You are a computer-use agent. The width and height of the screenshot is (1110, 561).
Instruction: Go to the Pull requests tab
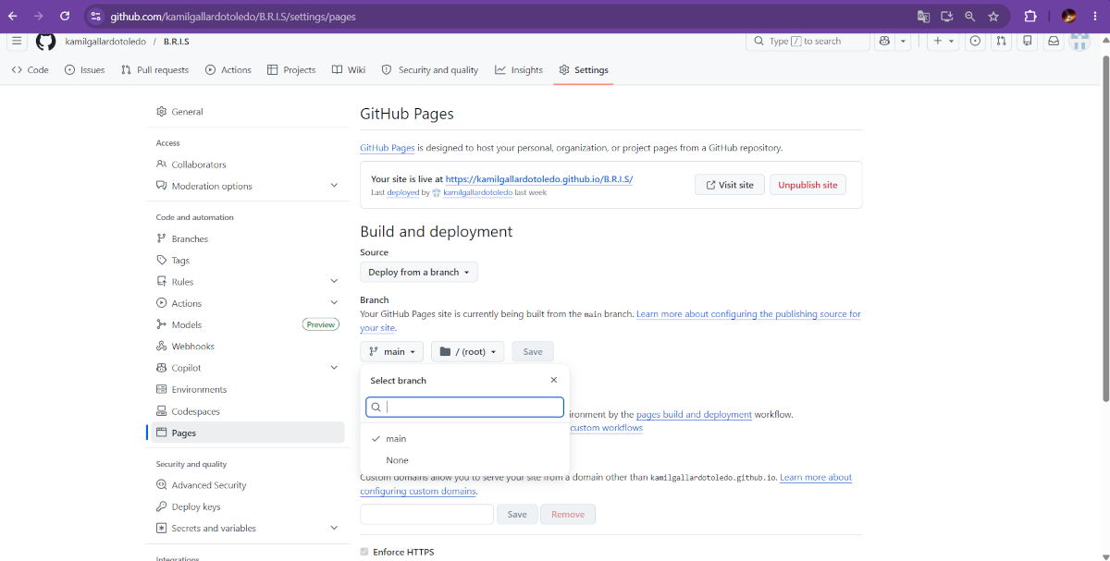154,70
